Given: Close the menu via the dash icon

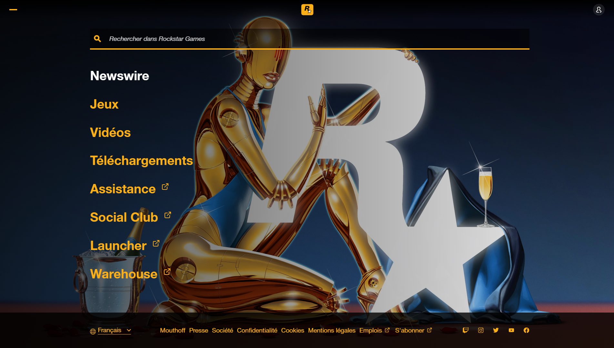Looking at the screenshot, I should (x=13, y=10).
